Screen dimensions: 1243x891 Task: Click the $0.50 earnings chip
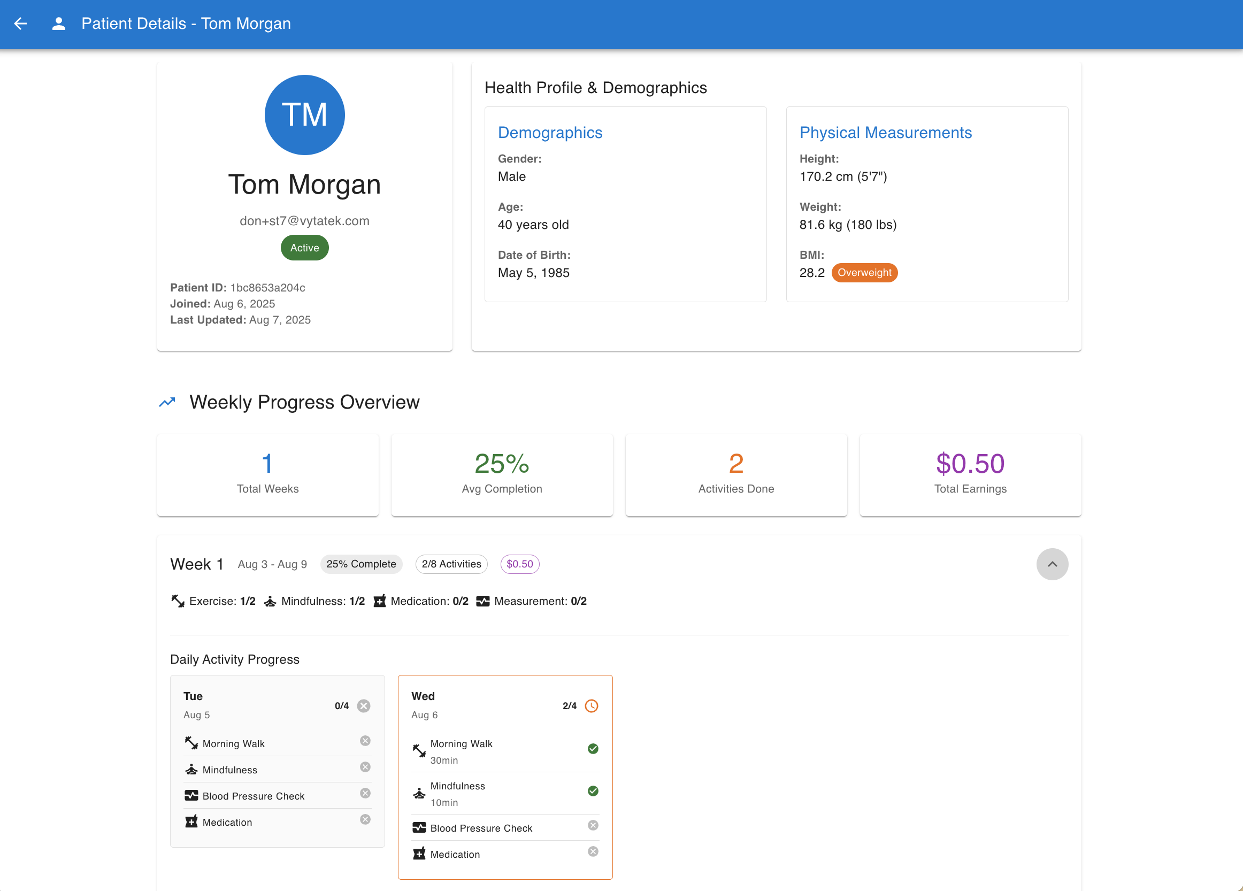[519, 564]
